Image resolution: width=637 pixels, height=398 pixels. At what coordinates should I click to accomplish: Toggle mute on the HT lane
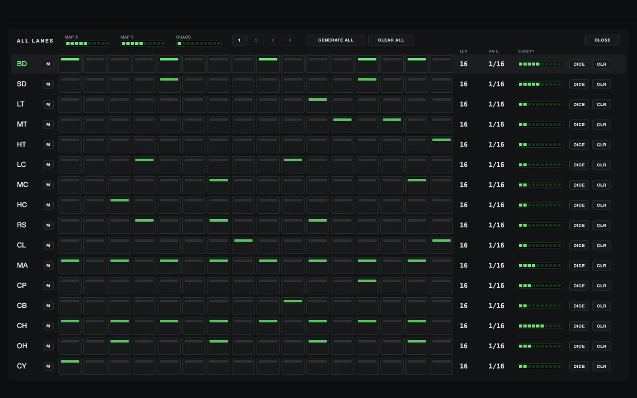click(48, 145)
